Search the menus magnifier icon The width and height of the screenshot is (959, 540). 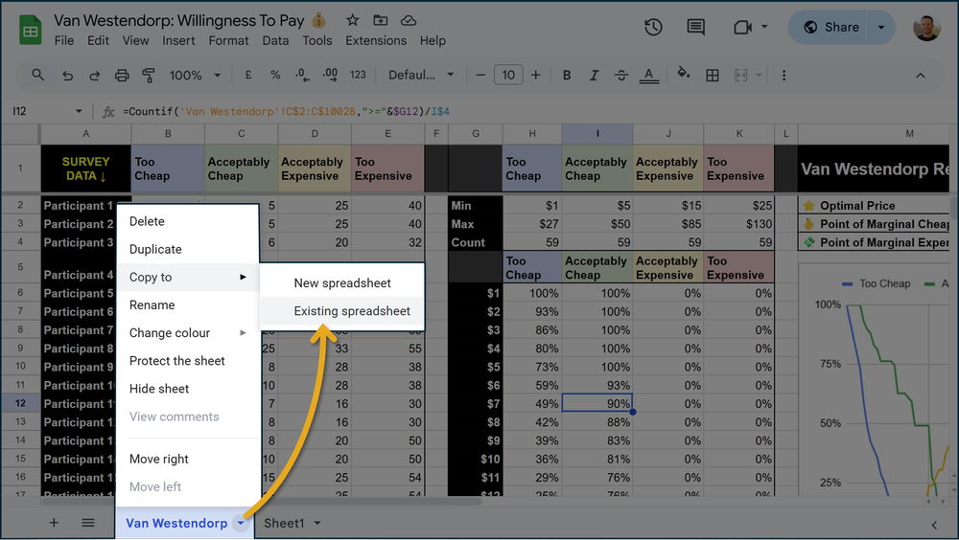coord(38,75)
